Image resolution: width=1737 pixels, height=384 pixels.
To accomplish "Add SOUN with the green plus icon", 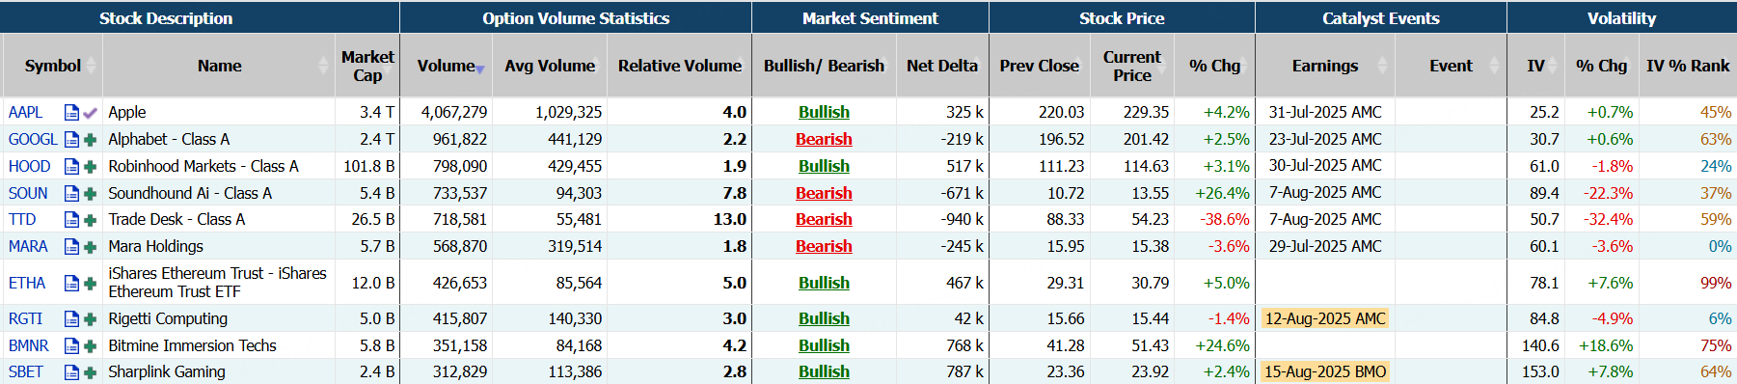I will [x=91, y=193].
